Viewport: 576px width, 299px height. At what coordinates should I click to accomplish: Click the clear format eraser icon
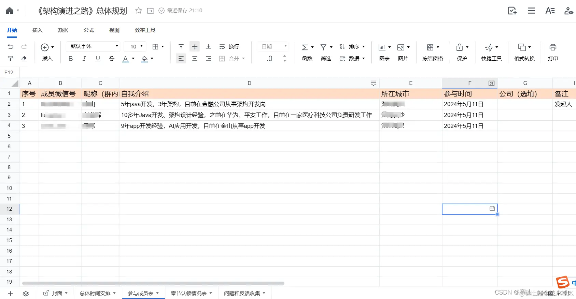click(x=24, y=59)
